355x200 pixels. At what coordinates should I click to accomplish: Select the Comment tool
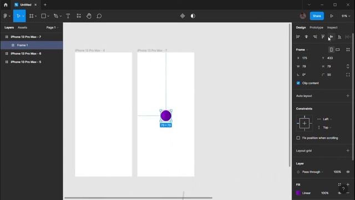click(99, 16)
